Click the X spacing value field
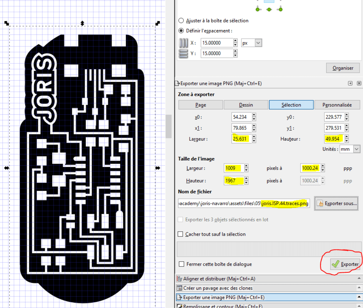The image size is (363, 308). [217, 43]
